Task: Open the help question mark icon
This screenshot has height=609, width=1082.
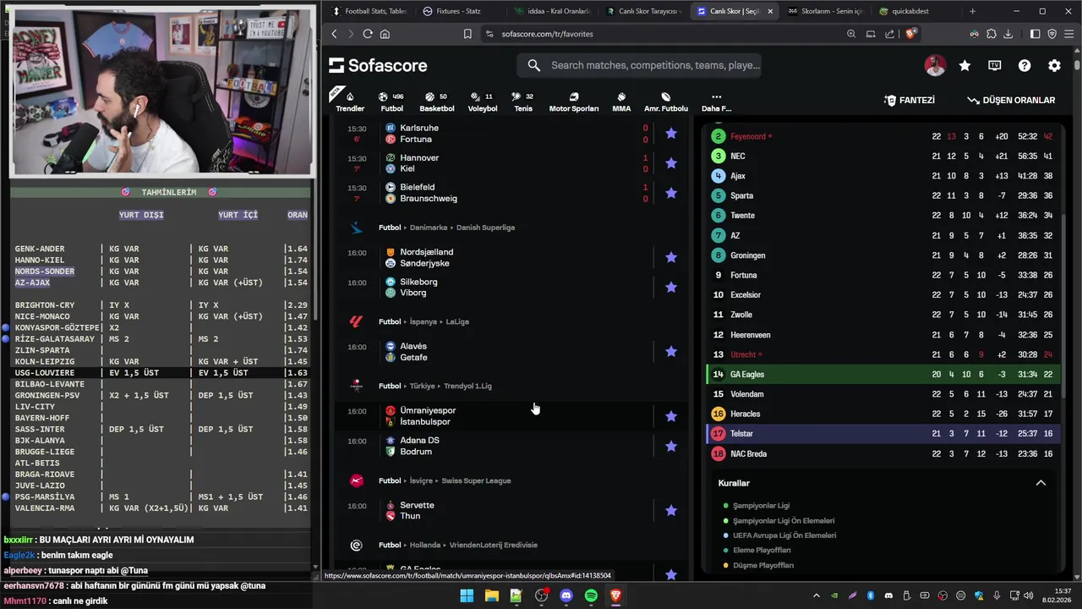Action: 1025,65
